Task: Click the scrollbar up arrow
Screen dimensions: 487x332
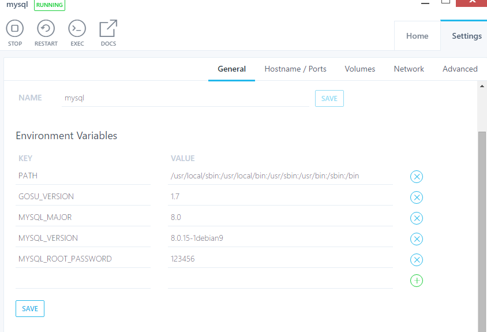Action: click(482, 86)
